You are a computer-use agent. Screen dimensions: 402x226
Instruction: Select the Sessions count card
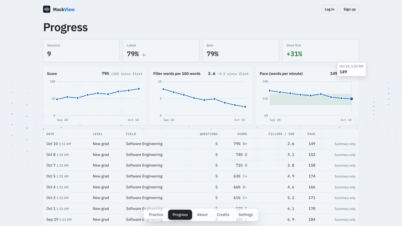tap(81, 50)
